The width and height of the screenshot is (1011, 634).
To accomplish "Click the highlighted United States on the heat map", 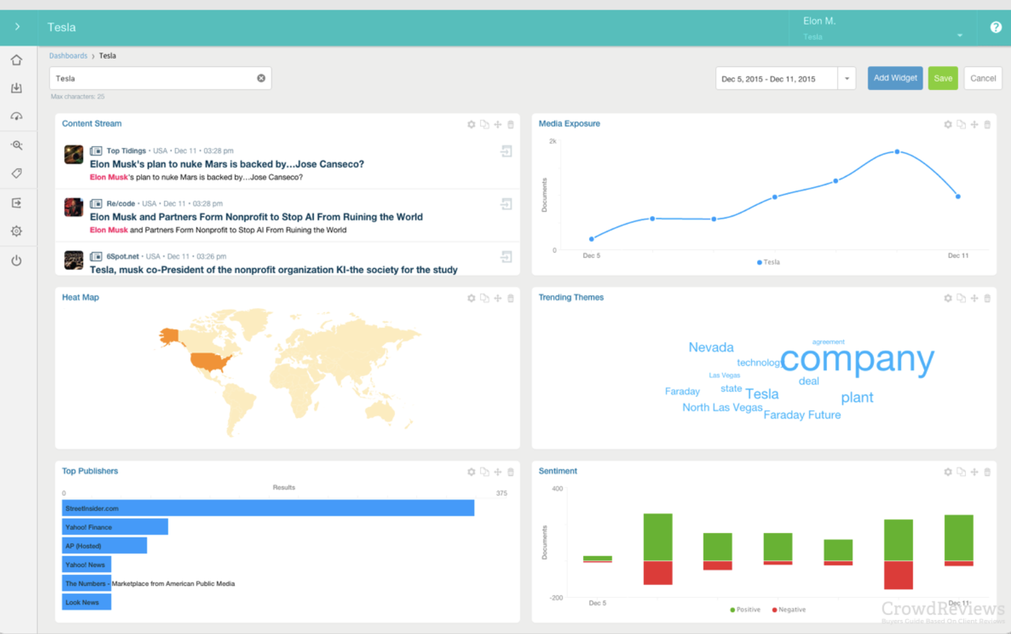I will tap(211, 361).
